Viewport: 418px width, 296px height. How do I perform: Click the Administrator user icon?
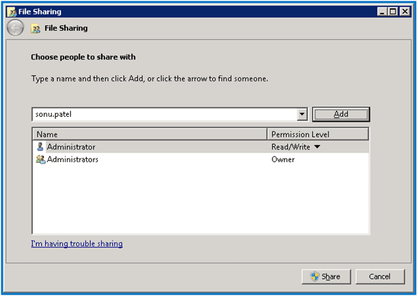pos(40,147)
